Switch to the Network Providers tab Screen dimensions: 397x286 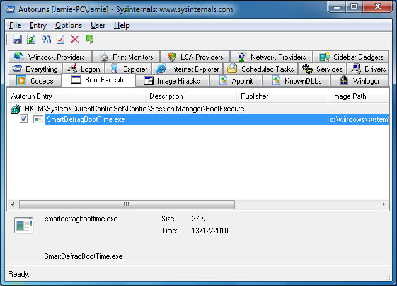tap(272, 57)
